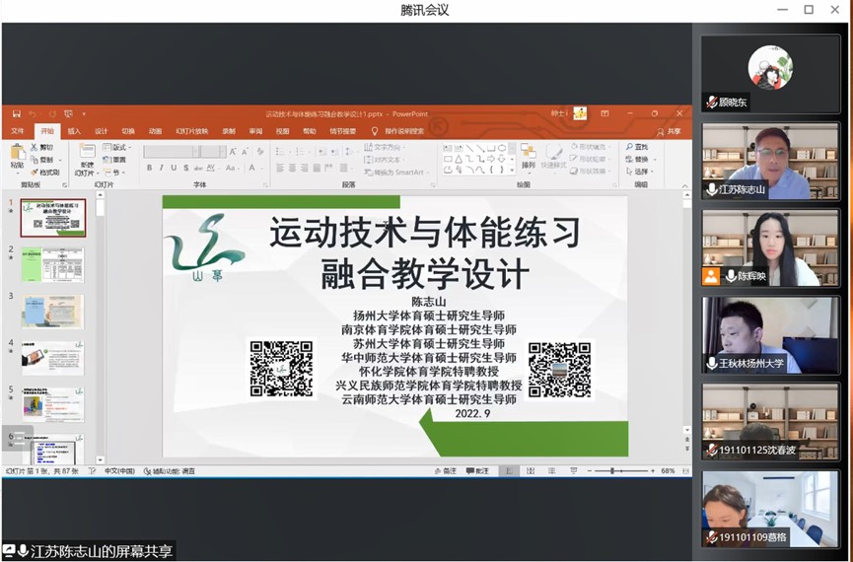
Task: Toggle underline text formatting
Action: pyautogui.click(x=174, y=168)
